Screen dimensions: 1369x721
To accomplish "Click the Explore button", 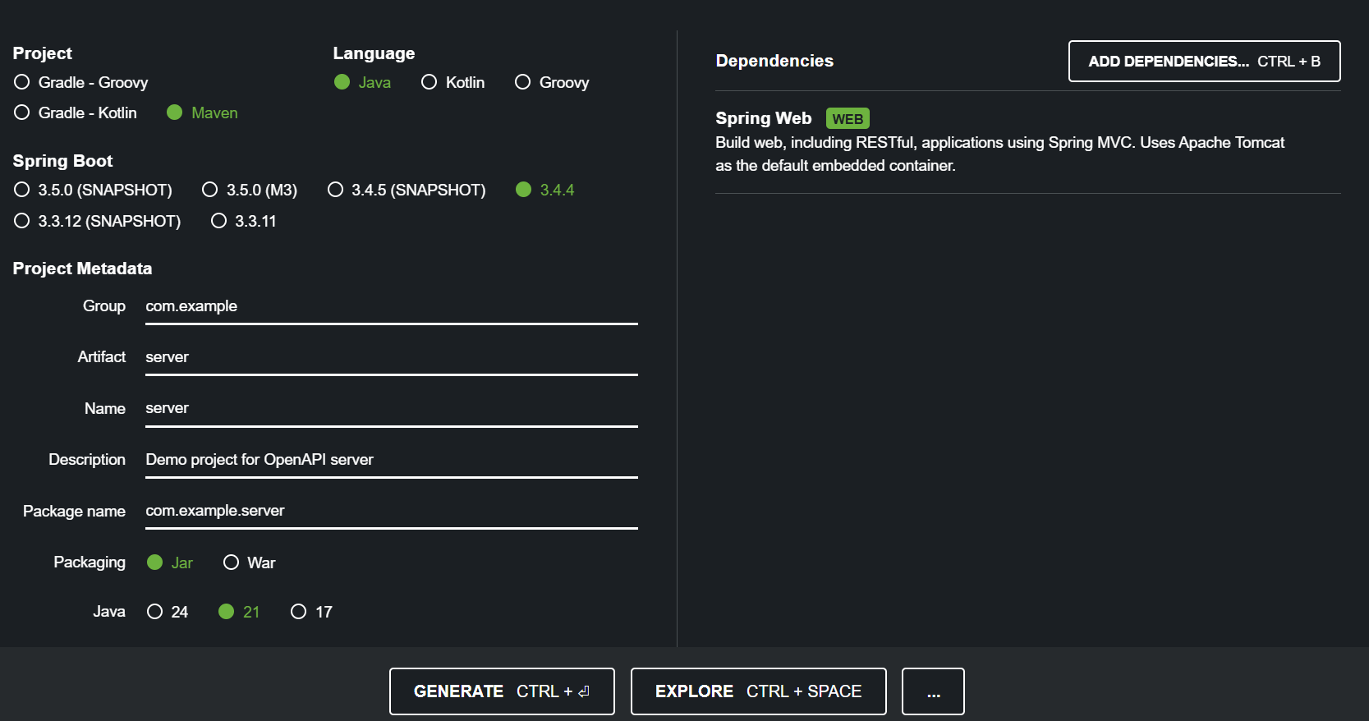I will 758,691.
